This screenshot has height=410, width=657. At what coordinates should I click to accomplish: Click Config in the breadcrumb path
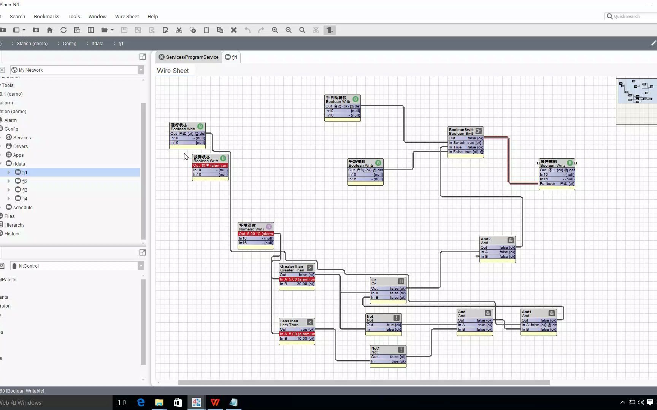click(x=70, y=44)
